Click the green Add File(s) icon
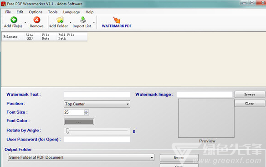The image size is (266, 167). pyautogui.click(x=14, y=20)
